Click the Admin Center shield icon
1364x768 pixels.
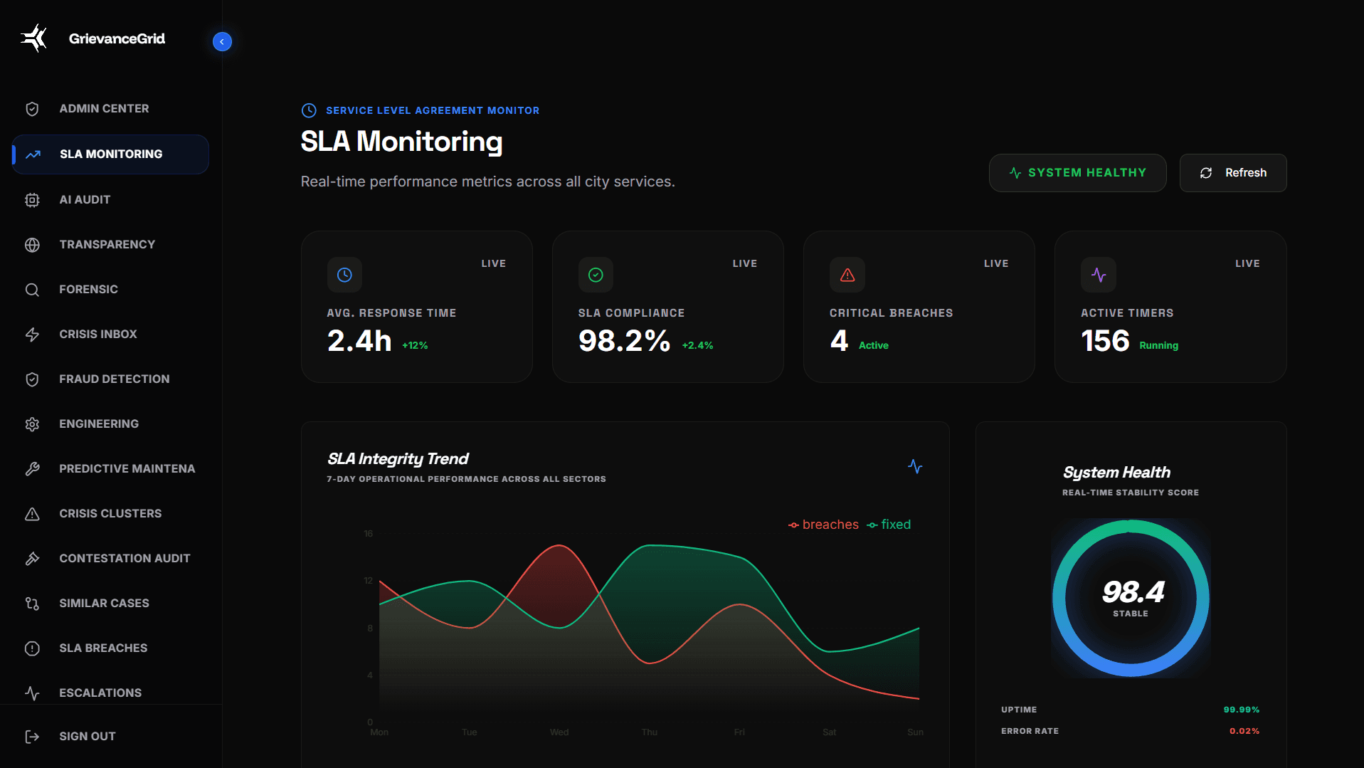pyautogui.click(x=32, y=109)
